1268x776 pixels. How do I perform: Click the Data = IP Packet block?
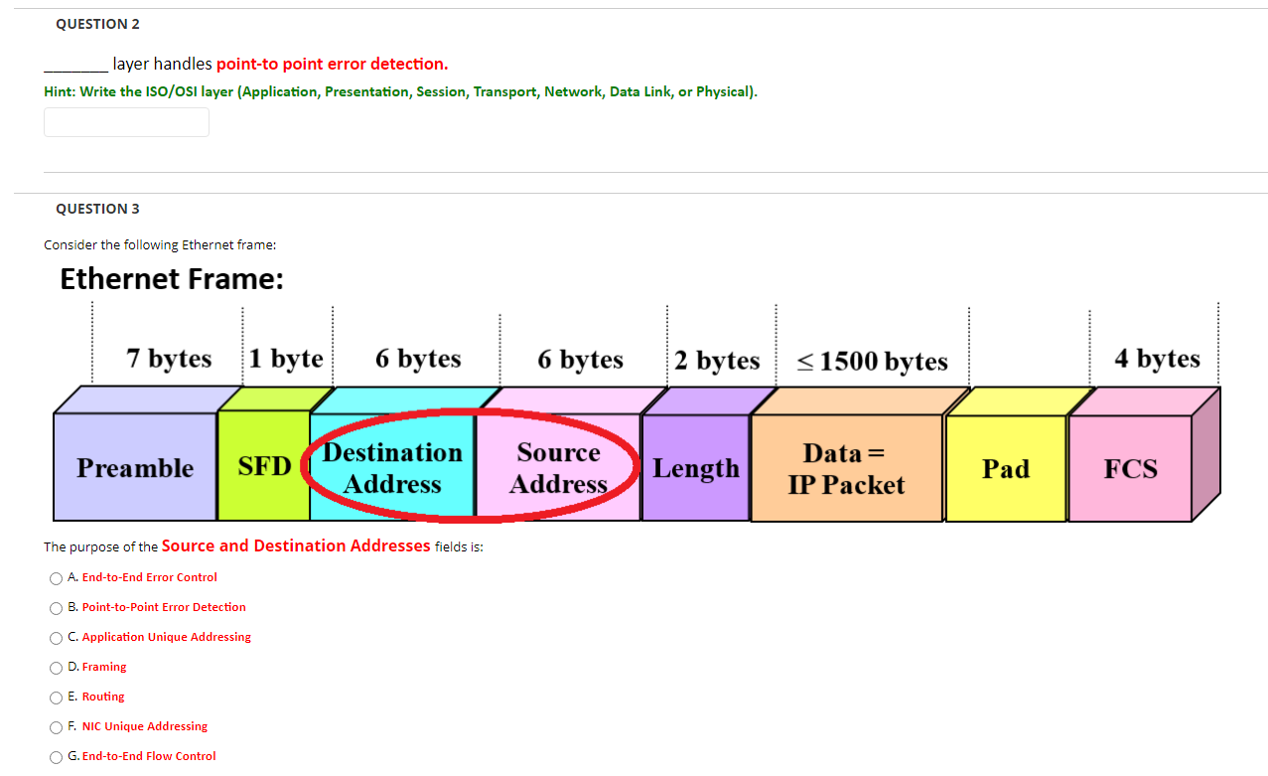846,468
